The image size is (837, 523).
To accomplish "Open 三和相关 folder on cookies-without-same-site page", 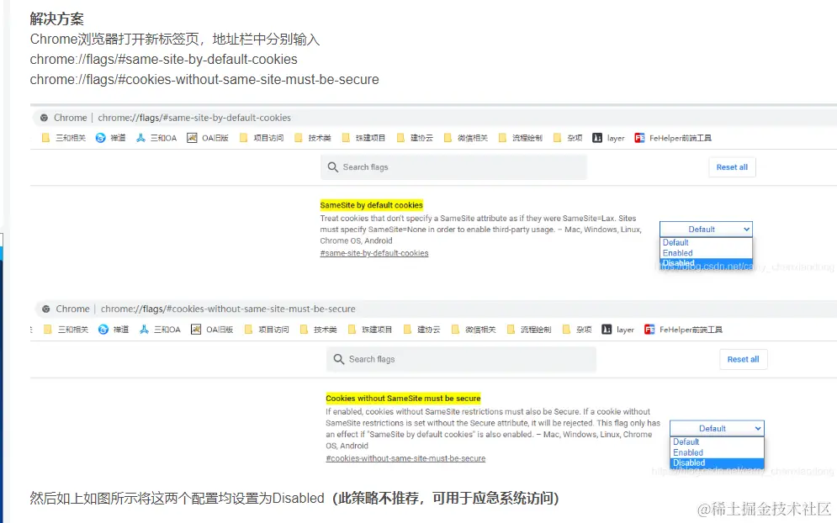I will point(66,330).
